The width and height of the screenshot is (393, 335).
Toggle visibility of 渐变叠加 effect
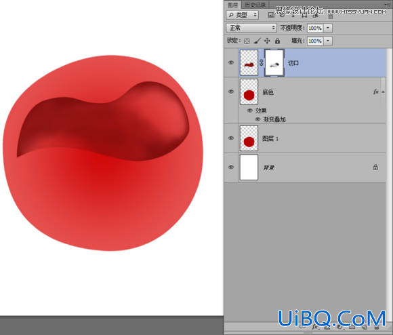[x=257, y=119]
